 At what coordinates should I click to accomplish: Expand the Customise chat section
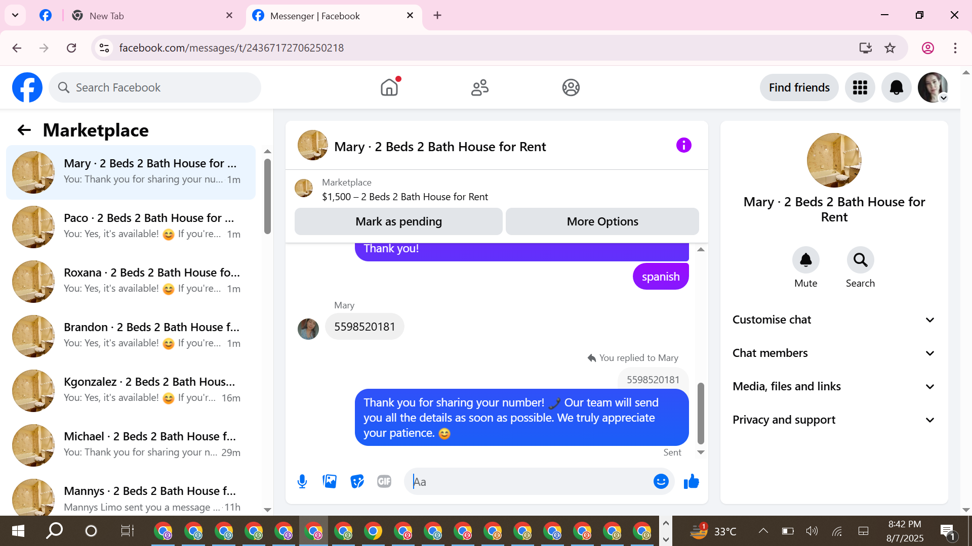(834, 320)
